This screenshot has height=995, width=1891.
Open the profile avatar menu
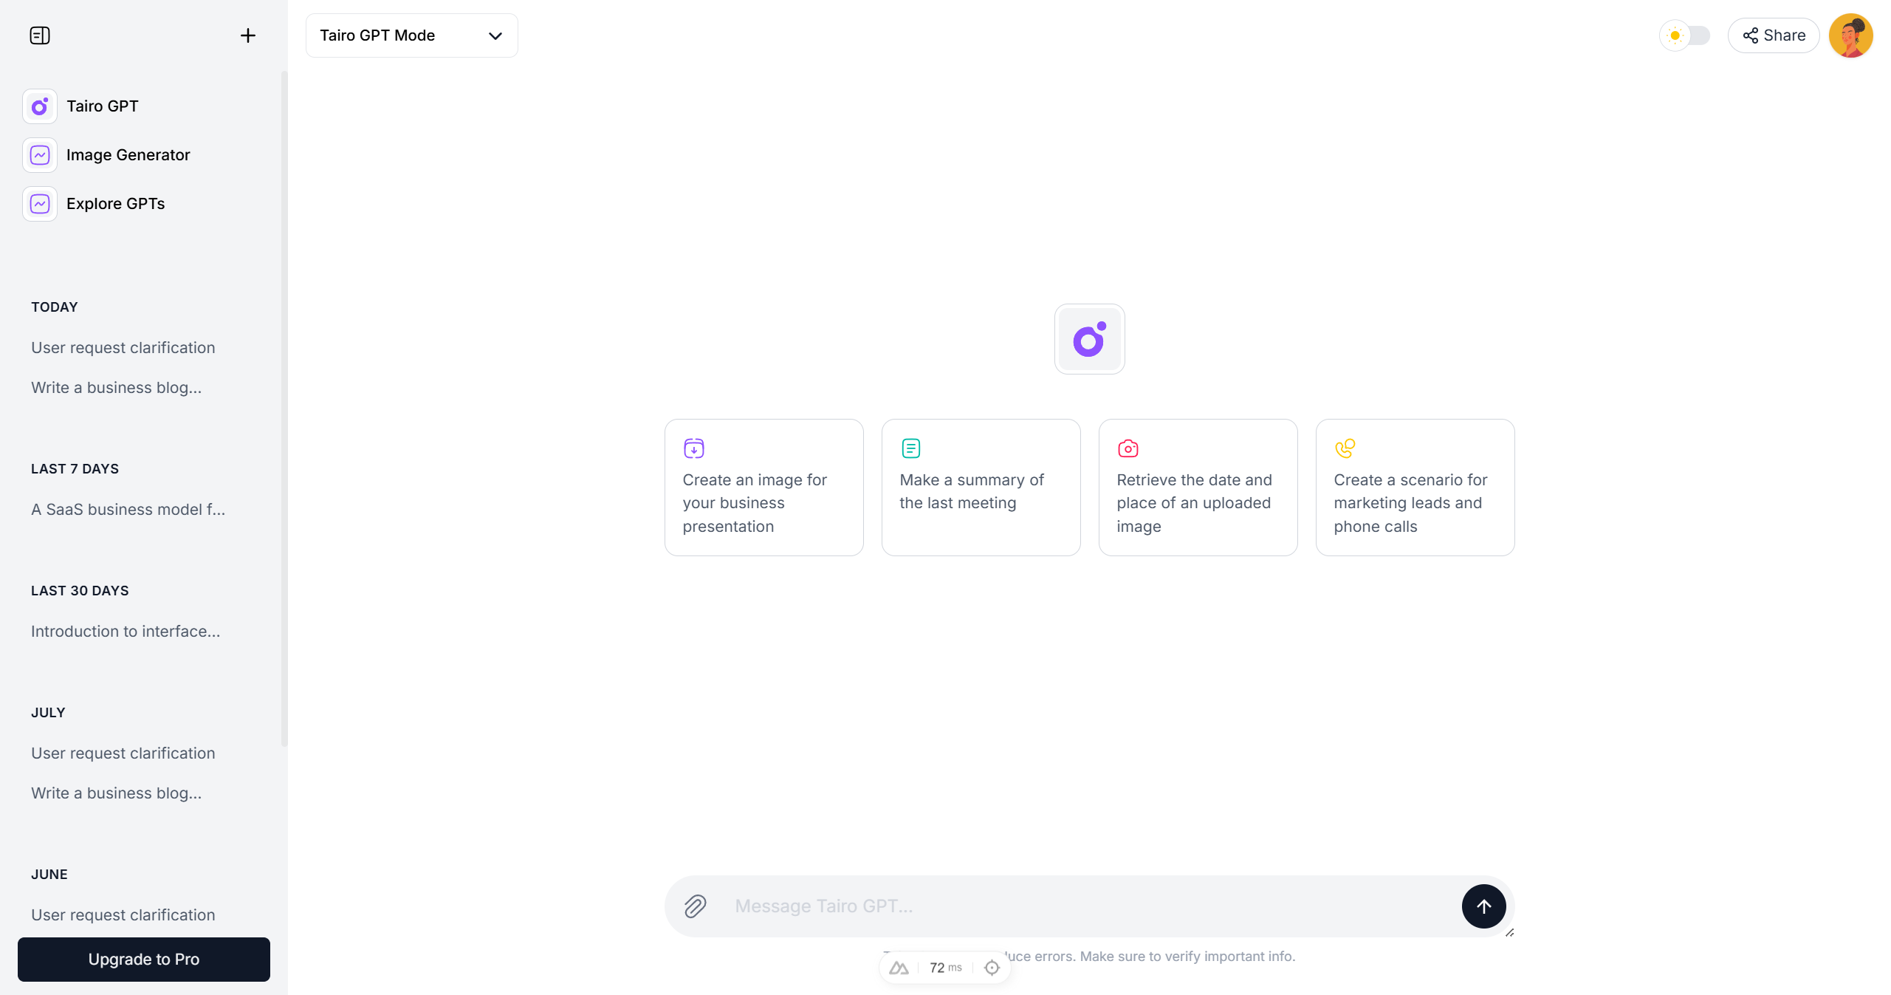pyautogui.click(x=1852, y=35)
